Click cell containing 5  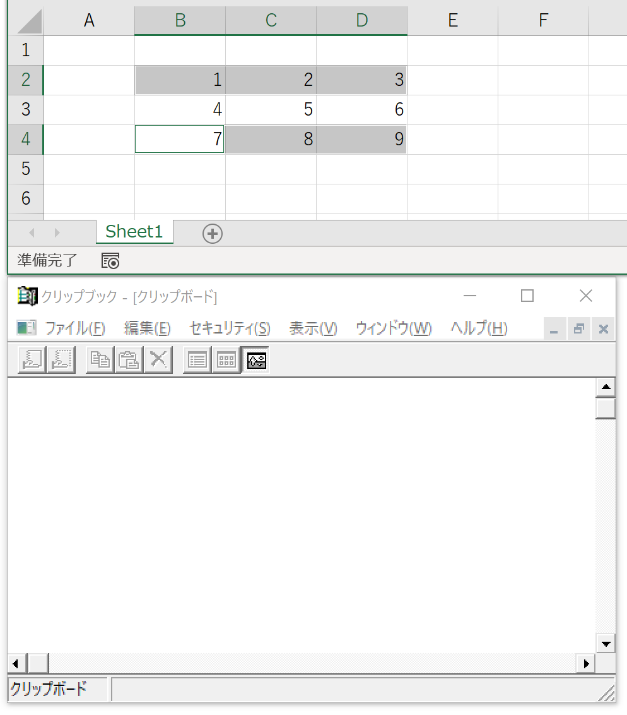(x=271, y=109)
